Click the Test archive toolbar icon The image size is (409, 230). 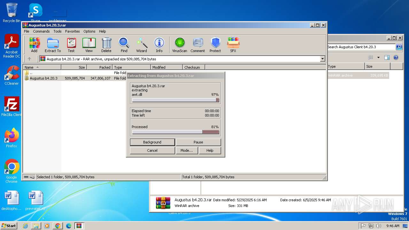(x=71, y=44)
